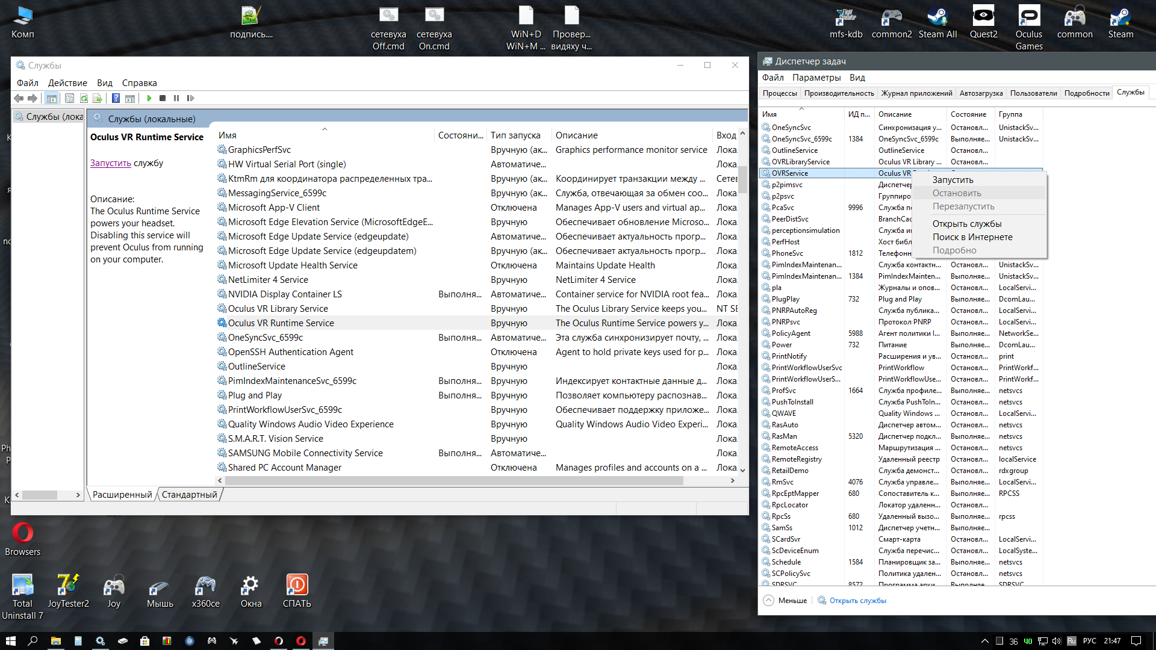Click the Back arrow in Services toolbar

(19, 98)
